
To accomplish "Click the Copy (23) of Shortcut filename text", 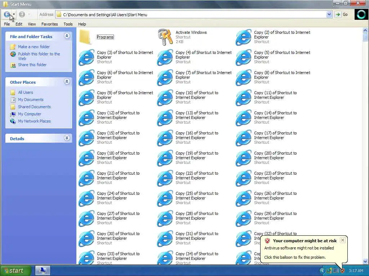I will (275, 176).
